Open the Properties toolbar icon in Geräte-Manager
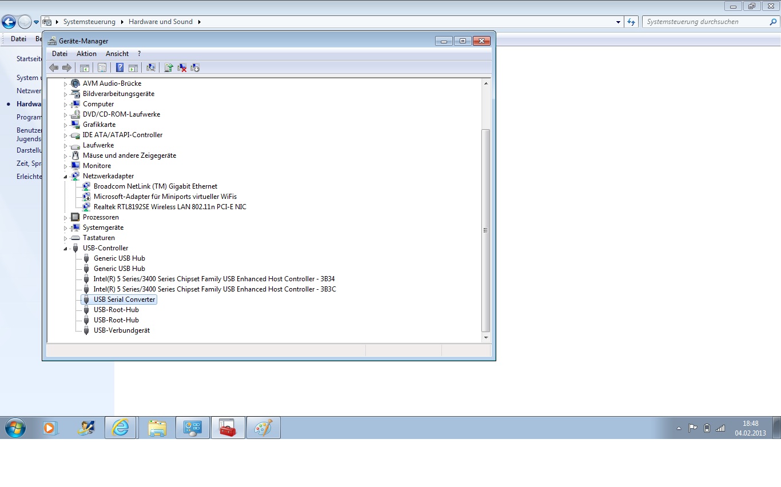 coord(102,67)
